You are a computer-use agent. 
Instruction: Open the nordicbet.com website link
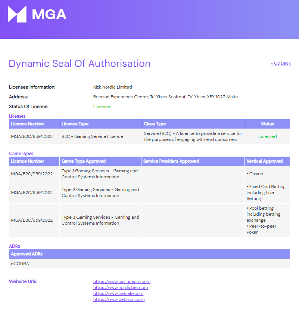[x=121, y=287]
